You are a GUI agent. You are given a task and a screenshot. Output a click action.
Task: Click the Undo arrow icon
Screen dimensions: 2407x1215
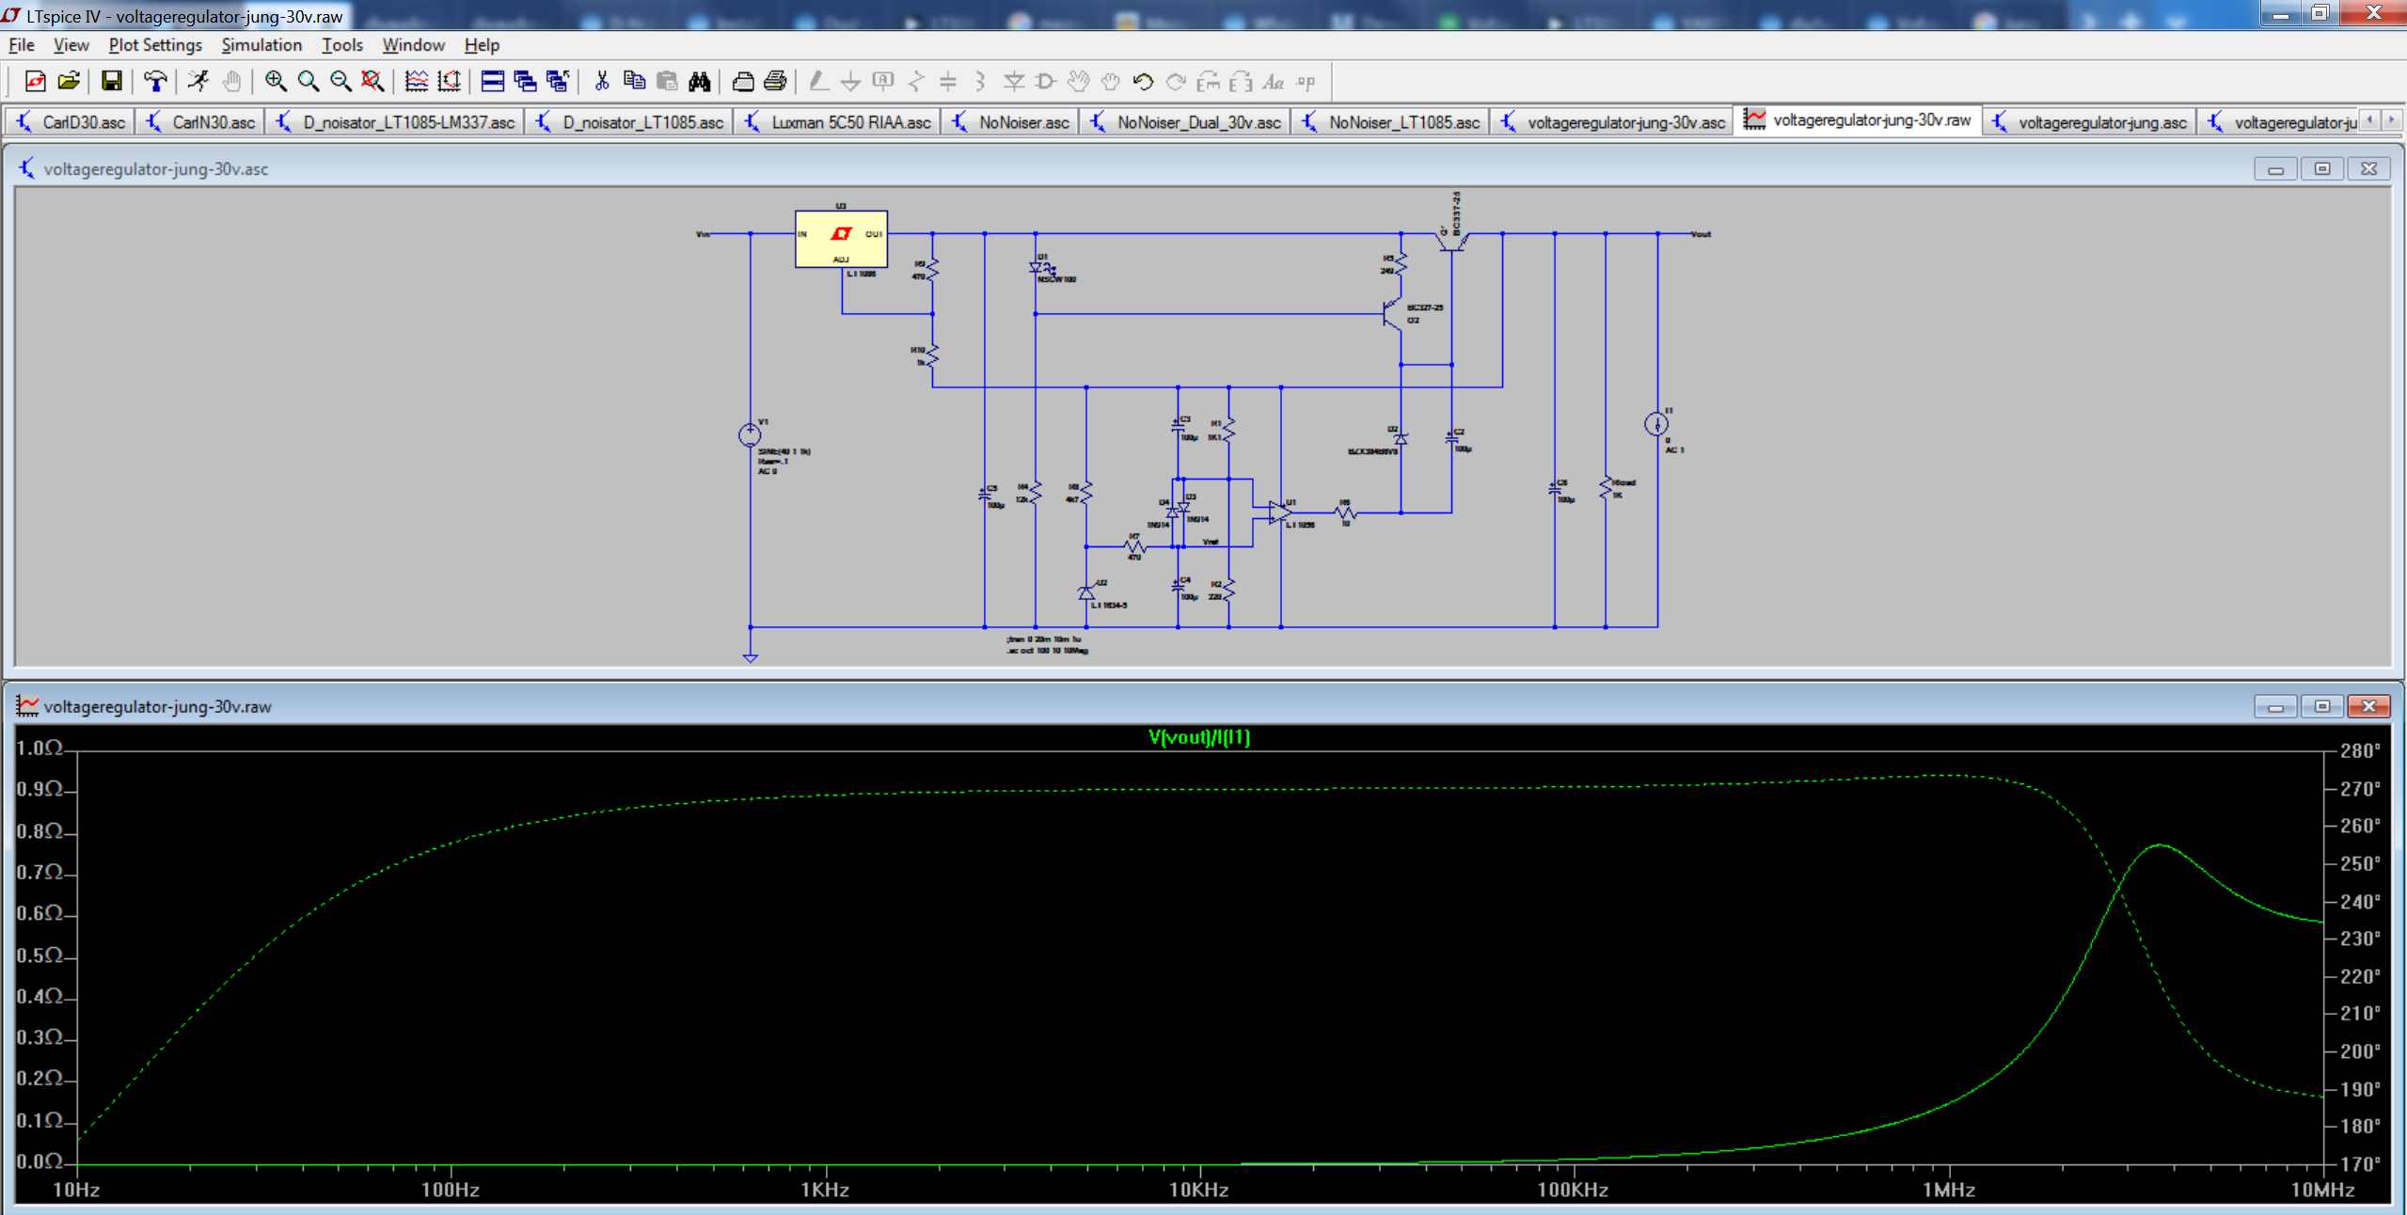pyautogui.click(x=1143, y=82)
